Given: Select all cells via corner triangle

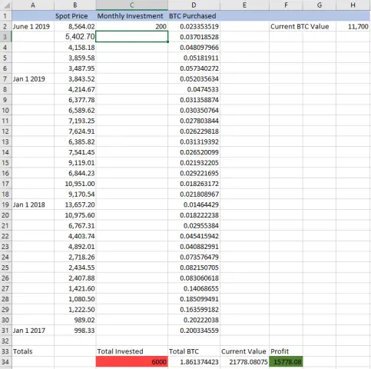Looking at the screenshot, I should point(5,5).
